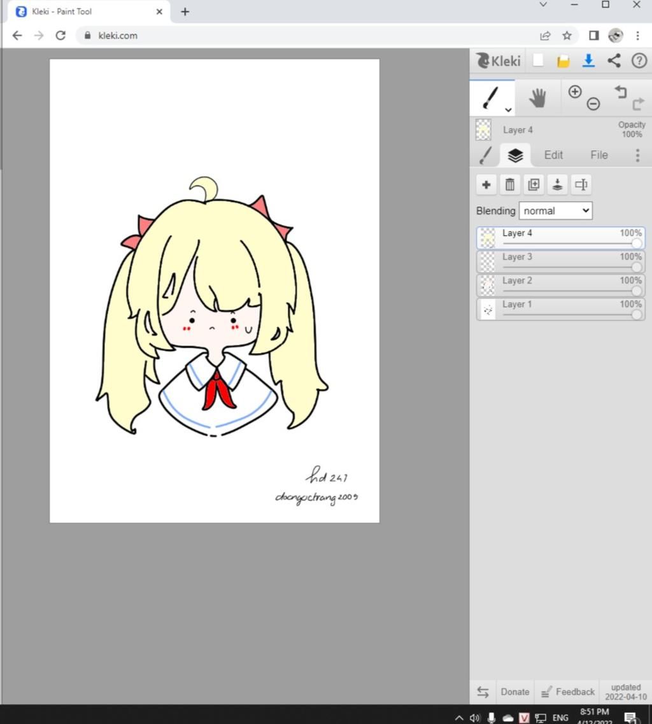Flip the panel side with swap arrows
The image size is (652, 724).
[483, 691]
